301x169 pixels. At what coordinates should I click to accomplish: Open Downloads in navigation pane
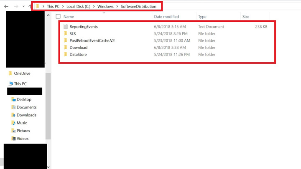pyautogui.click(x=26, y=115)
